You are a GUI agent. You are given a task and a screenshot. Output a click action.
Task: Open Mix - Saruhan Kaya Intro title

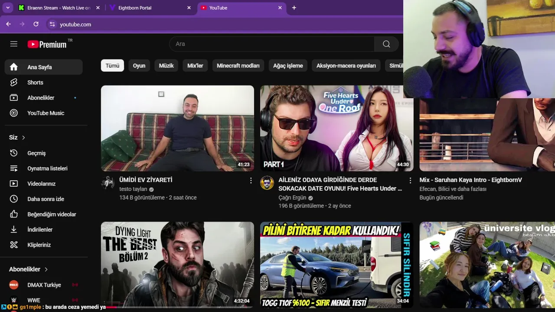coord(470,180)
